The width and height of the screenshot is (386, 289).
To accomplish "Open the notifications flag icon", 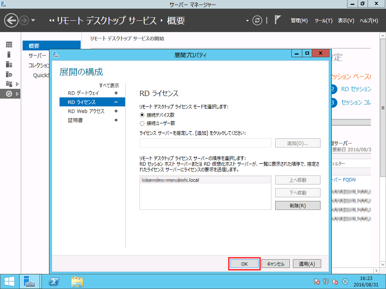I will pos(277,19).
